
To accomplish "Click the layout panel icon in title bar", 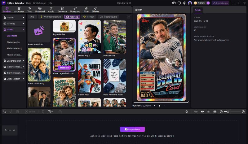I will tap(174, 3).
